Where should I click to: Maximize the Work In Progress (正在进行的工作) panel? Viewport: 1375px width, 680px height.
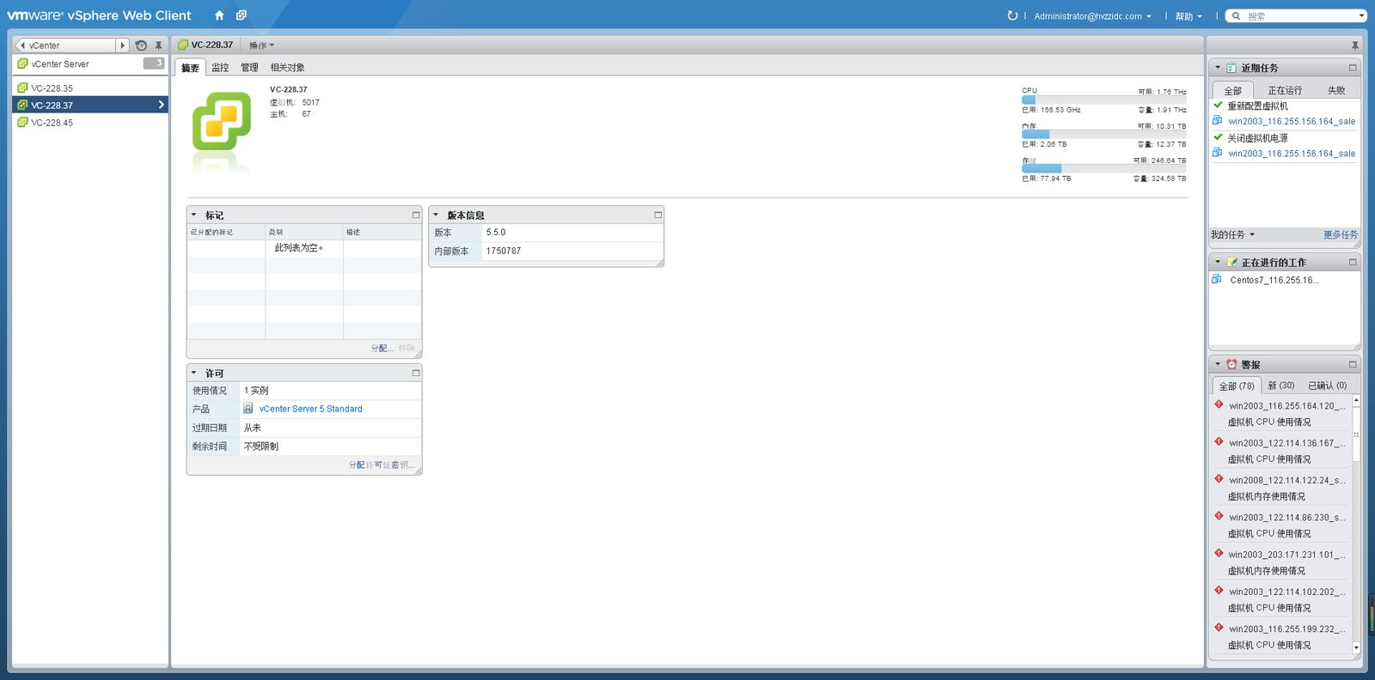[1353, 262]
